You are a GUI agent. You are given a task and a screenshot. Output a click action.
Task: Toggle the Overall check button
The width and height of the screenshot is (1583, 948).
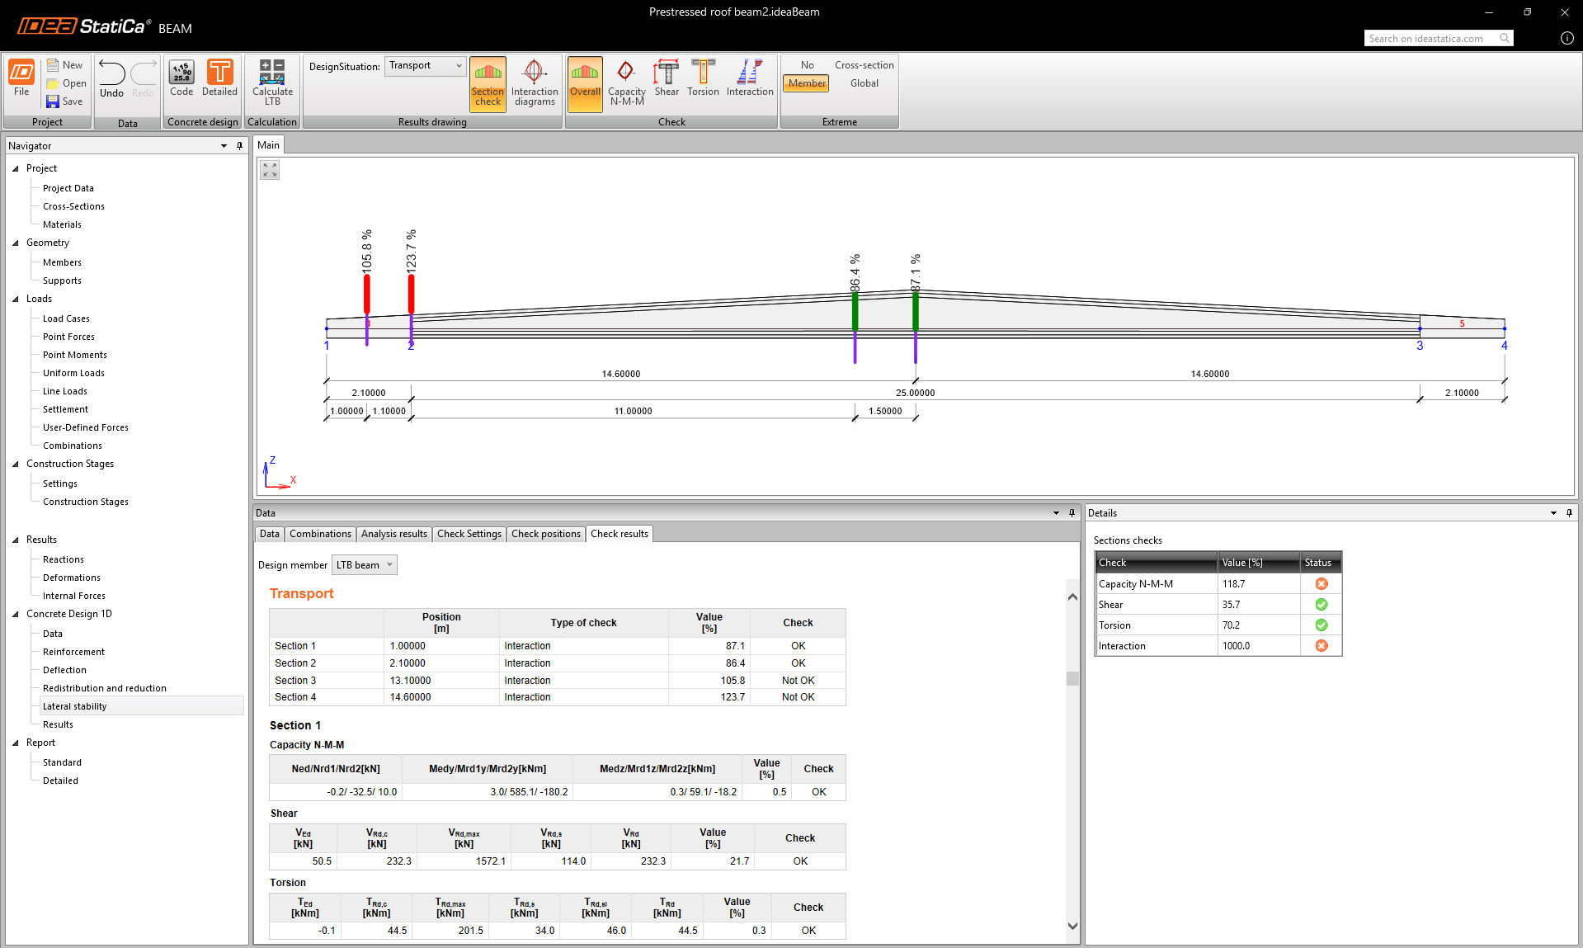(x=585, y=83)
